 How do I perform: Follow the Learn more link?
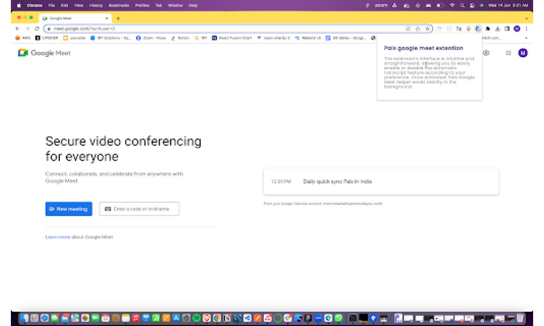(58, 237)
